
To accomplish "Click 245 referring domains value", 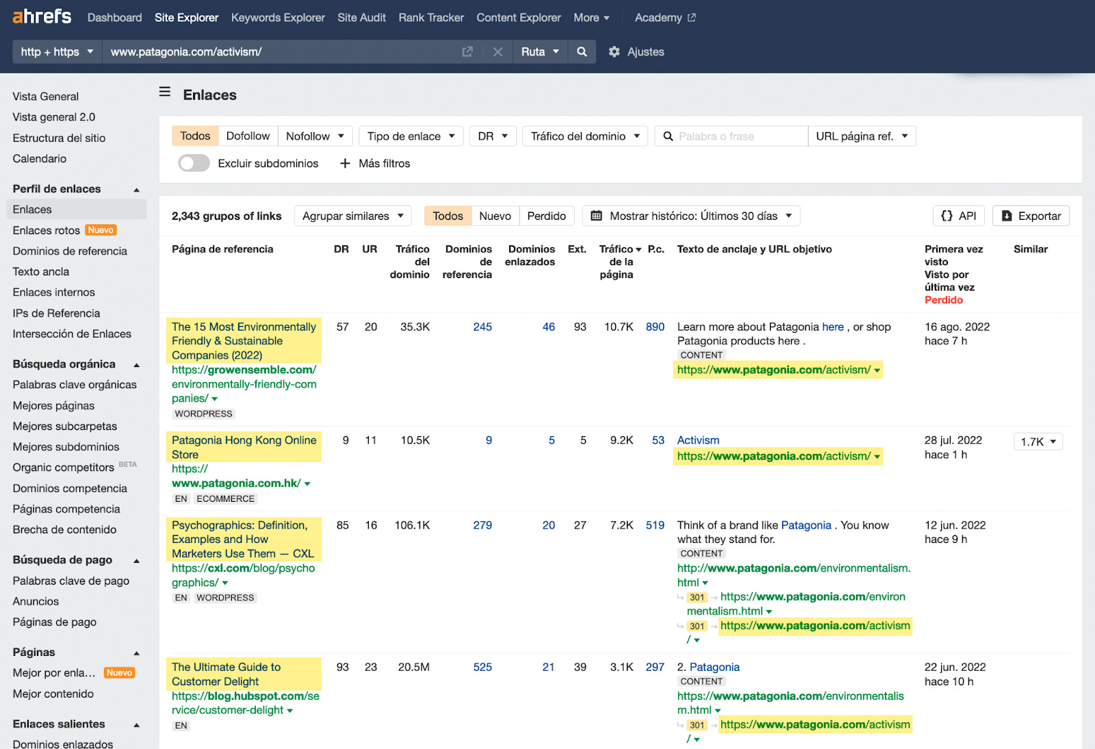I will click(x=482, y=327).
